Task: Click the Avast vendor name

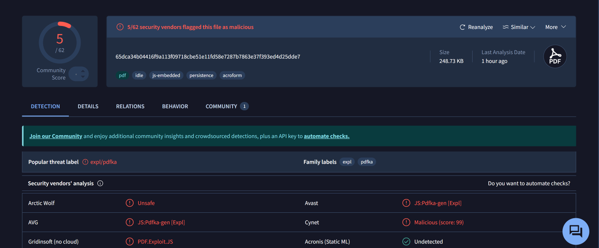Action: pyautogui.click(x=311, y=203)
